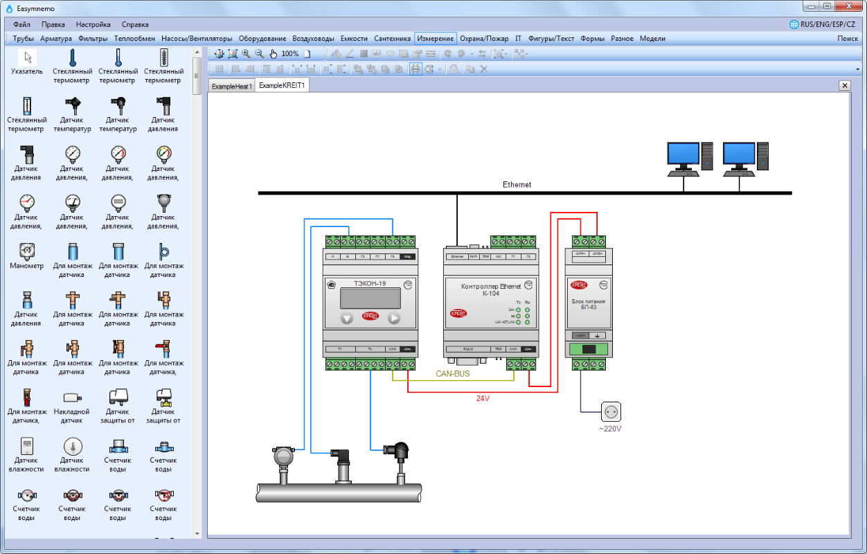Open the dropdown arrow next to redo
867x554 pixels.
coord(472,53)
